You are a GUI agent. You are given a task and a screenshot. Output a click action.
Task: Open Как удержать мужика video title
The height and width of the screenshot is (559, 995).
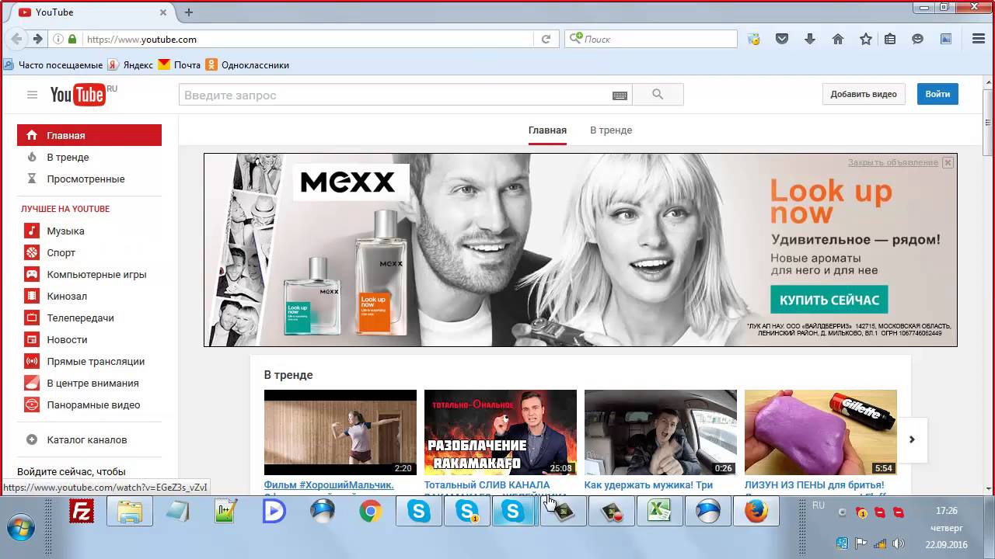coord(648,485)
